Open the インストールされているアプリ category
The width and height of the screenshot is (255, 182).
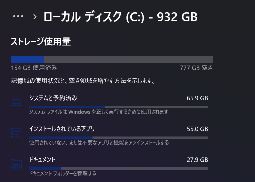[x=62, y=129]
